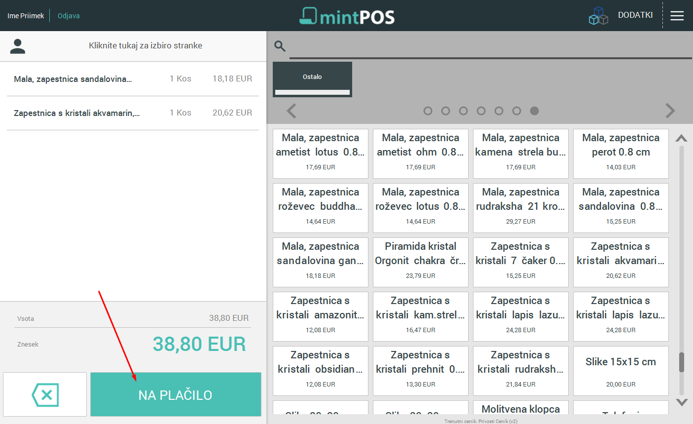
Task: Add Zapestnica s kristali obsidian tile
Action: 321,371
